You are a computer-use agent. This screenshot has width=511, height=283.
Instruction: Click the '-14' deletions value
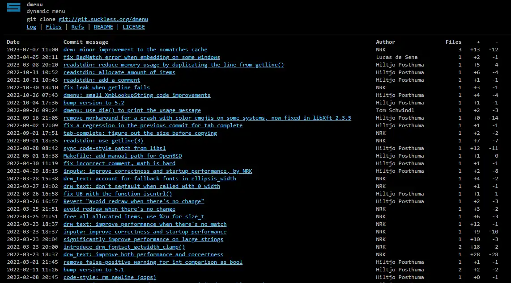click(494, 118)
